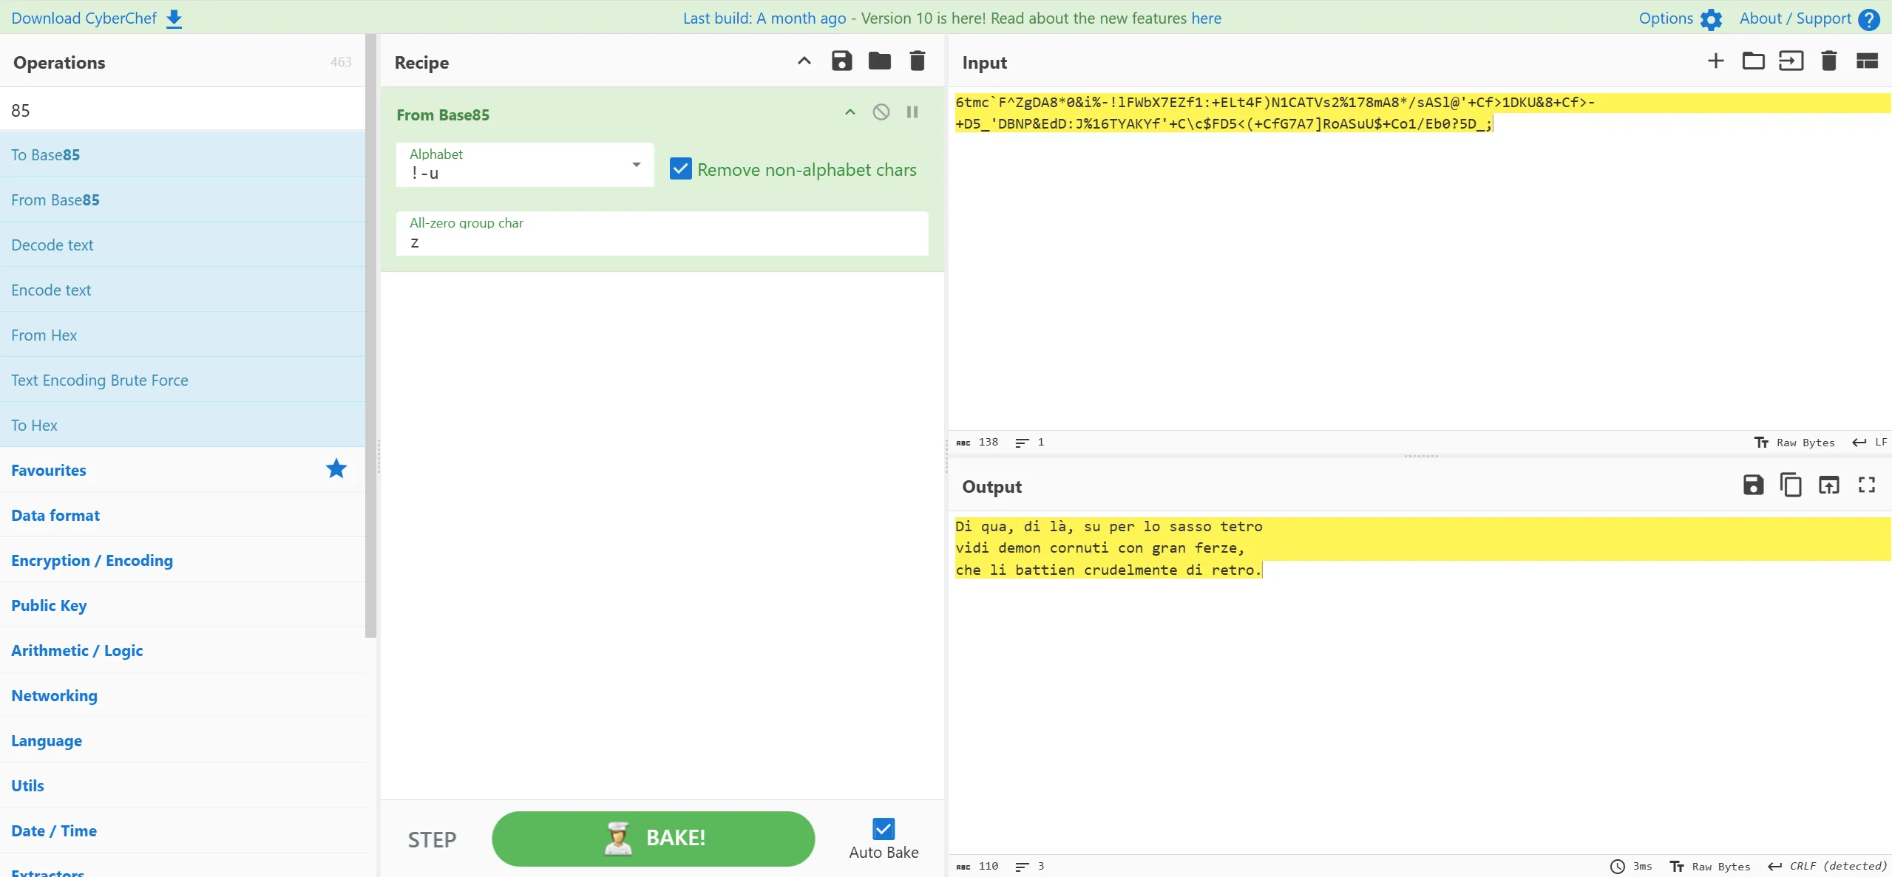Maximise the output pane
The height and width of the screenshot is (877, 1892).
pyautogui.click(x=1866, y=485)
